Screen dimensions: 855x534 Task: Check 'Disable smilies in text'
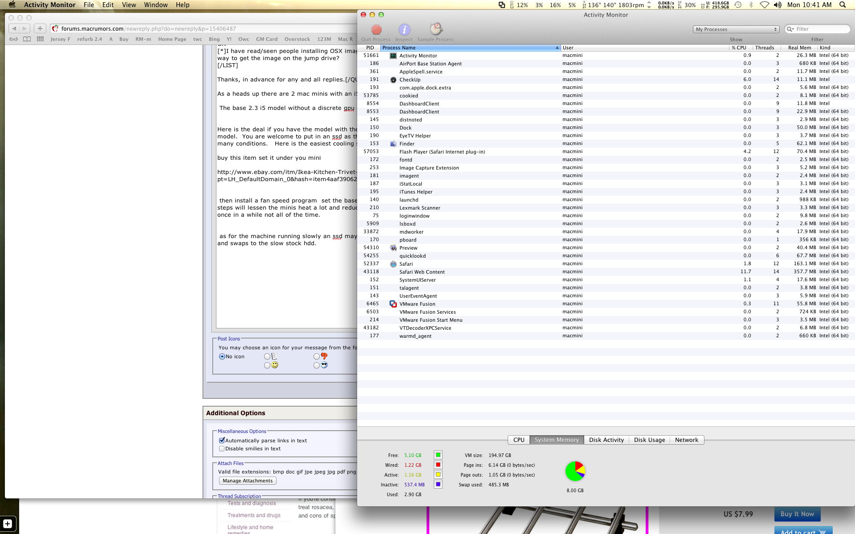tap(222, 449)
